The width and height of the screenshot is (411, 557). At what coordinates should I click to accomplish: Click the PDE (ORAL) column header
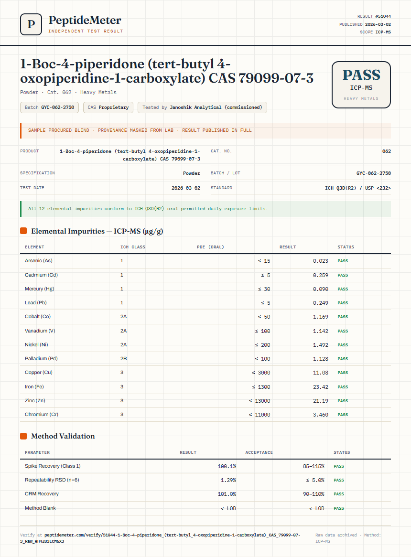pos(210,247)
